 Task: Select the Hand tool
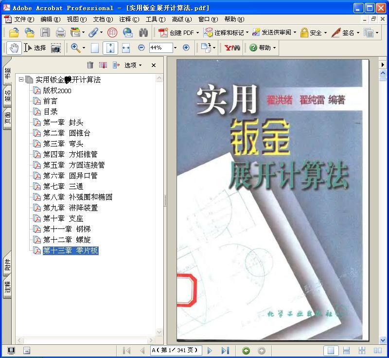pyautogui.click(x=14, y=48)
